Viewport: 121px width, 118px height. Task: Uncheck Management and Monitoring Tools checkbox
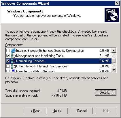(8, 56)
